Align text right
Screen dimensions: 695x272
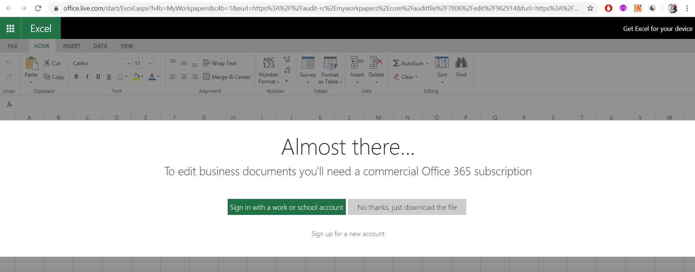coord(195,76)
